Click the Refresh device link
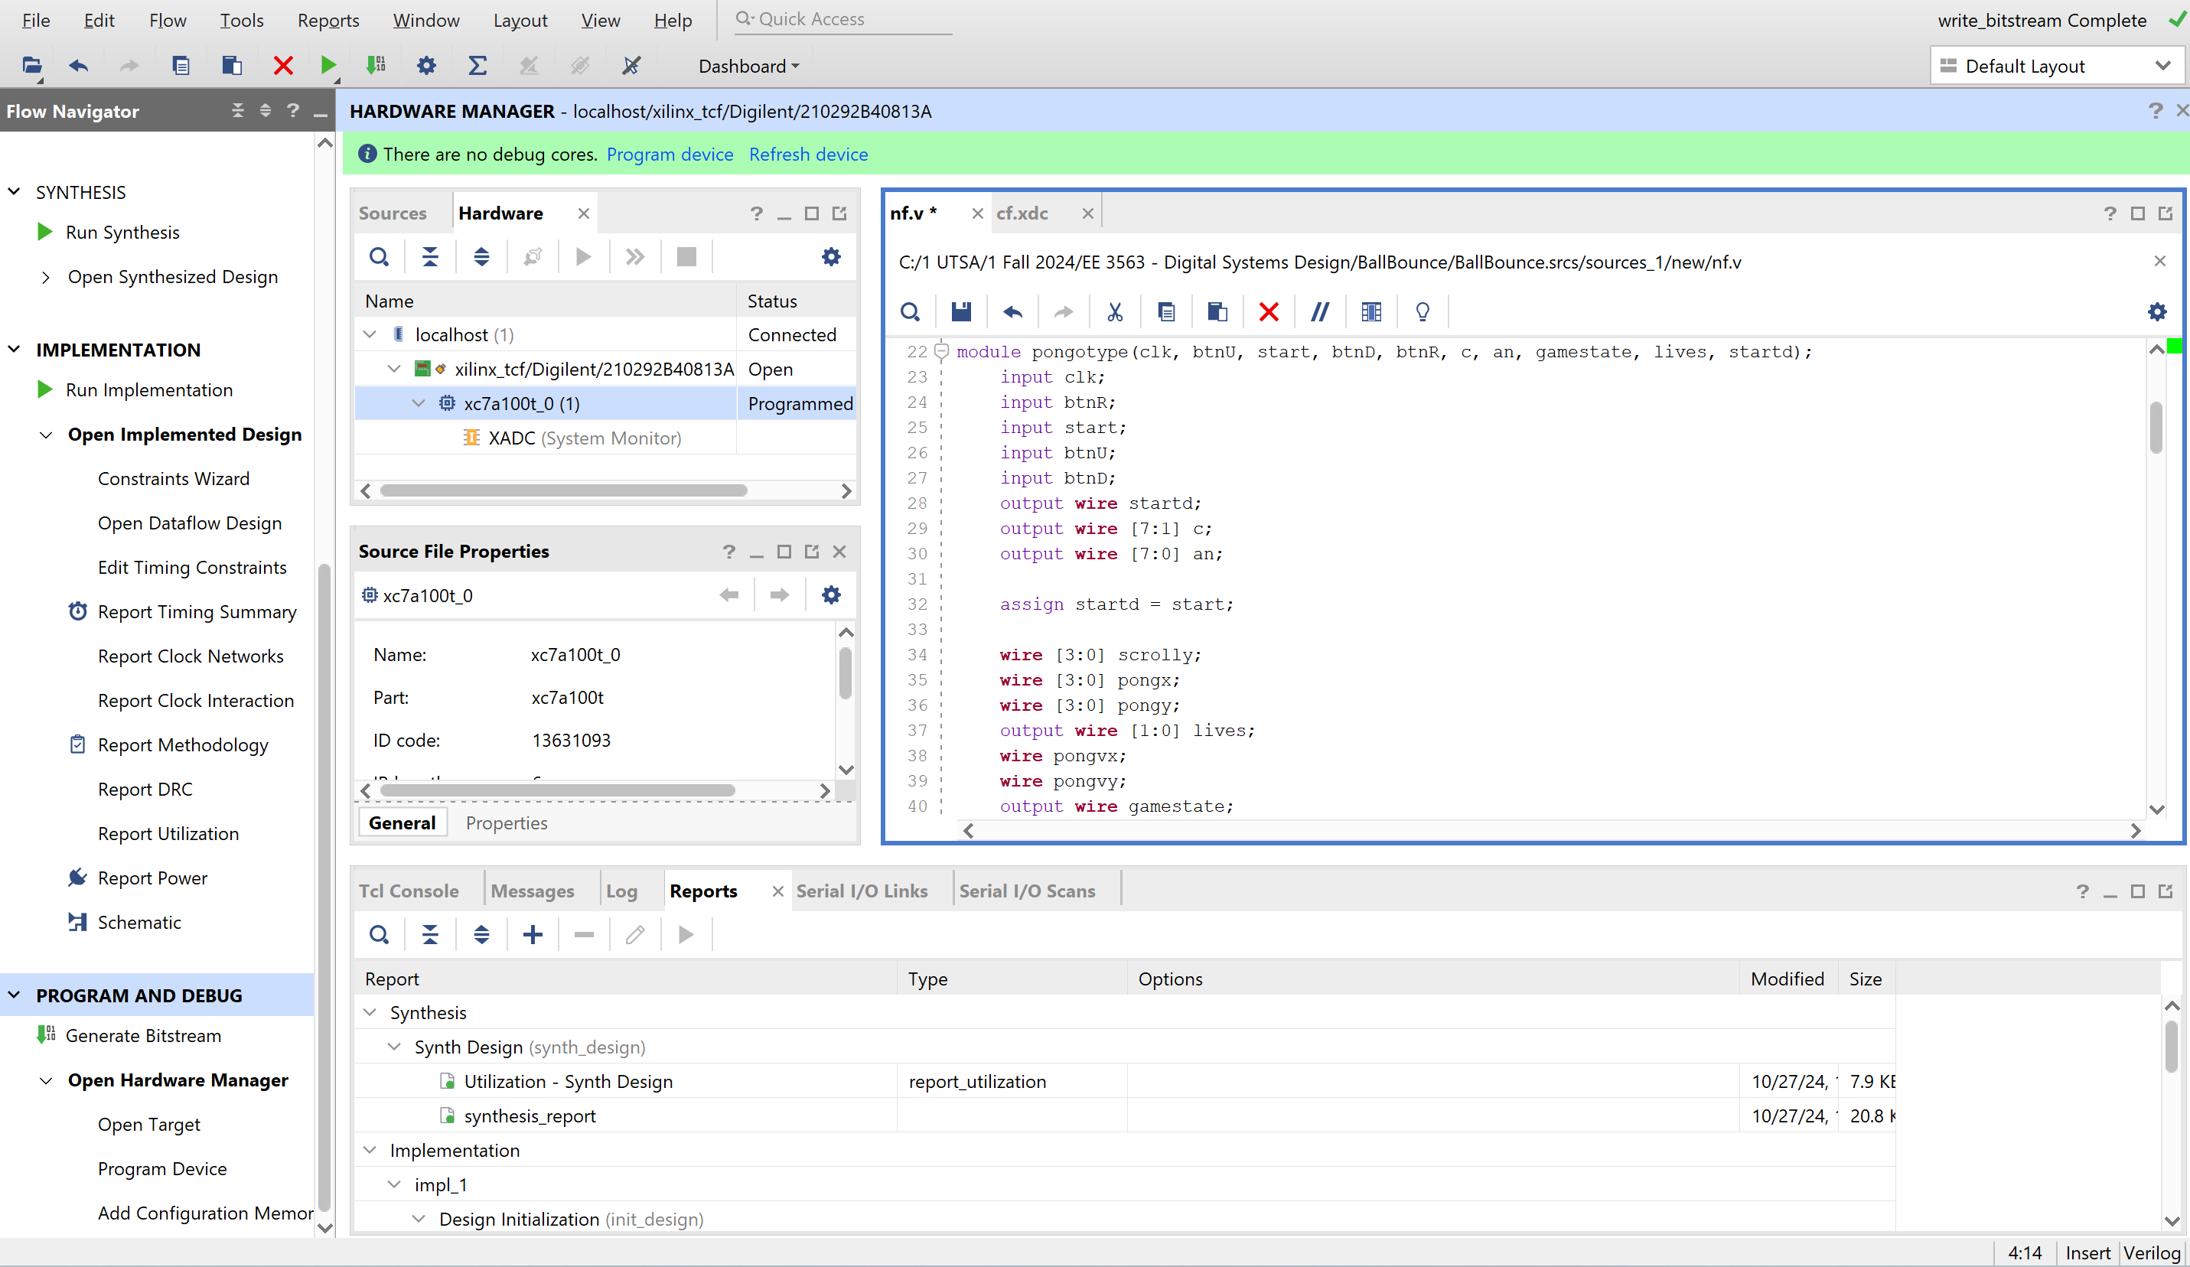 coord(807,154)
